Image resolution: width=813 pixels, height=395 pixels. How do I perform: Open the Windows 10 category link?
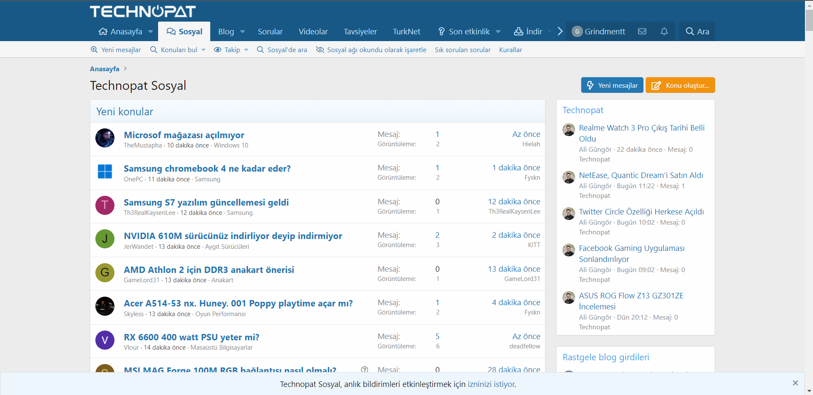pyautogui.click(x=231, y=145)
